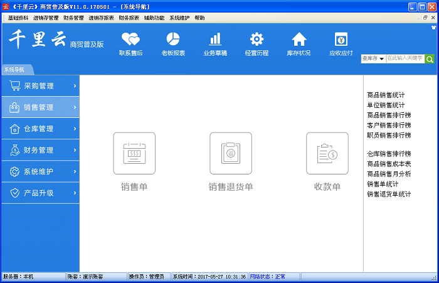This screenshot has width=439, height=283.
Task: Open the 基础资料 menu
Action: click(18, 18)
